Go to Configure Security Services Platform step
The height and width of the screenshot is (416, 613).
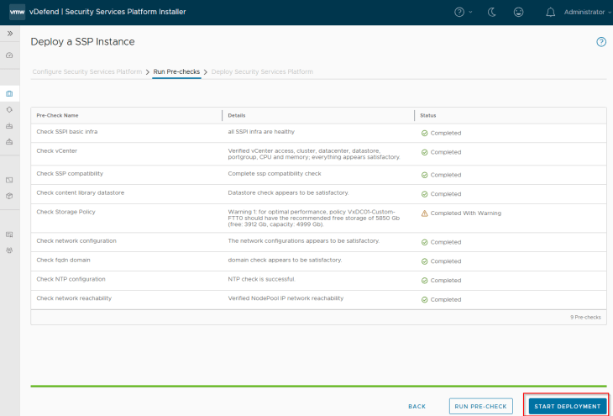click(x=87, y=72)
